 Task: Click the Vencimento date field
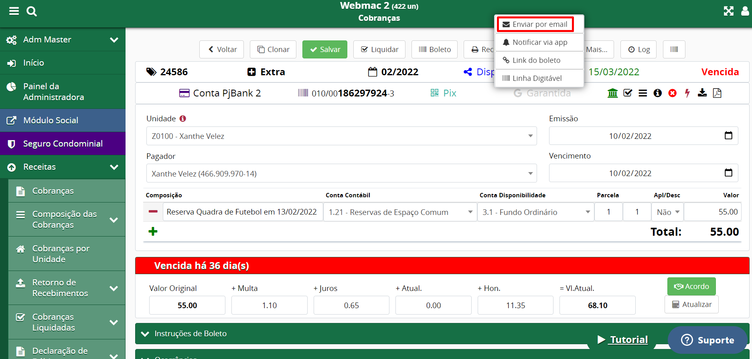pyautogui.click(x=643, y=173)
